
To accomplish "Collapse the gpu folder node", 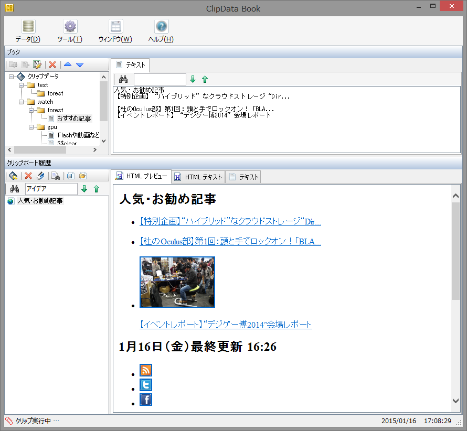I will tap(31, 127).
